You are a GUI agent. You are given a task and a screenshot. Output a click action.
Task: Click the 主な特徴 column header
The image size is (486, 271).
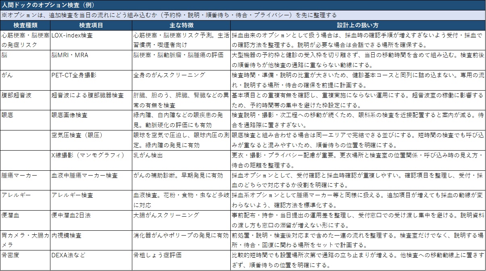pyautogui.click(x=181, y=25)
